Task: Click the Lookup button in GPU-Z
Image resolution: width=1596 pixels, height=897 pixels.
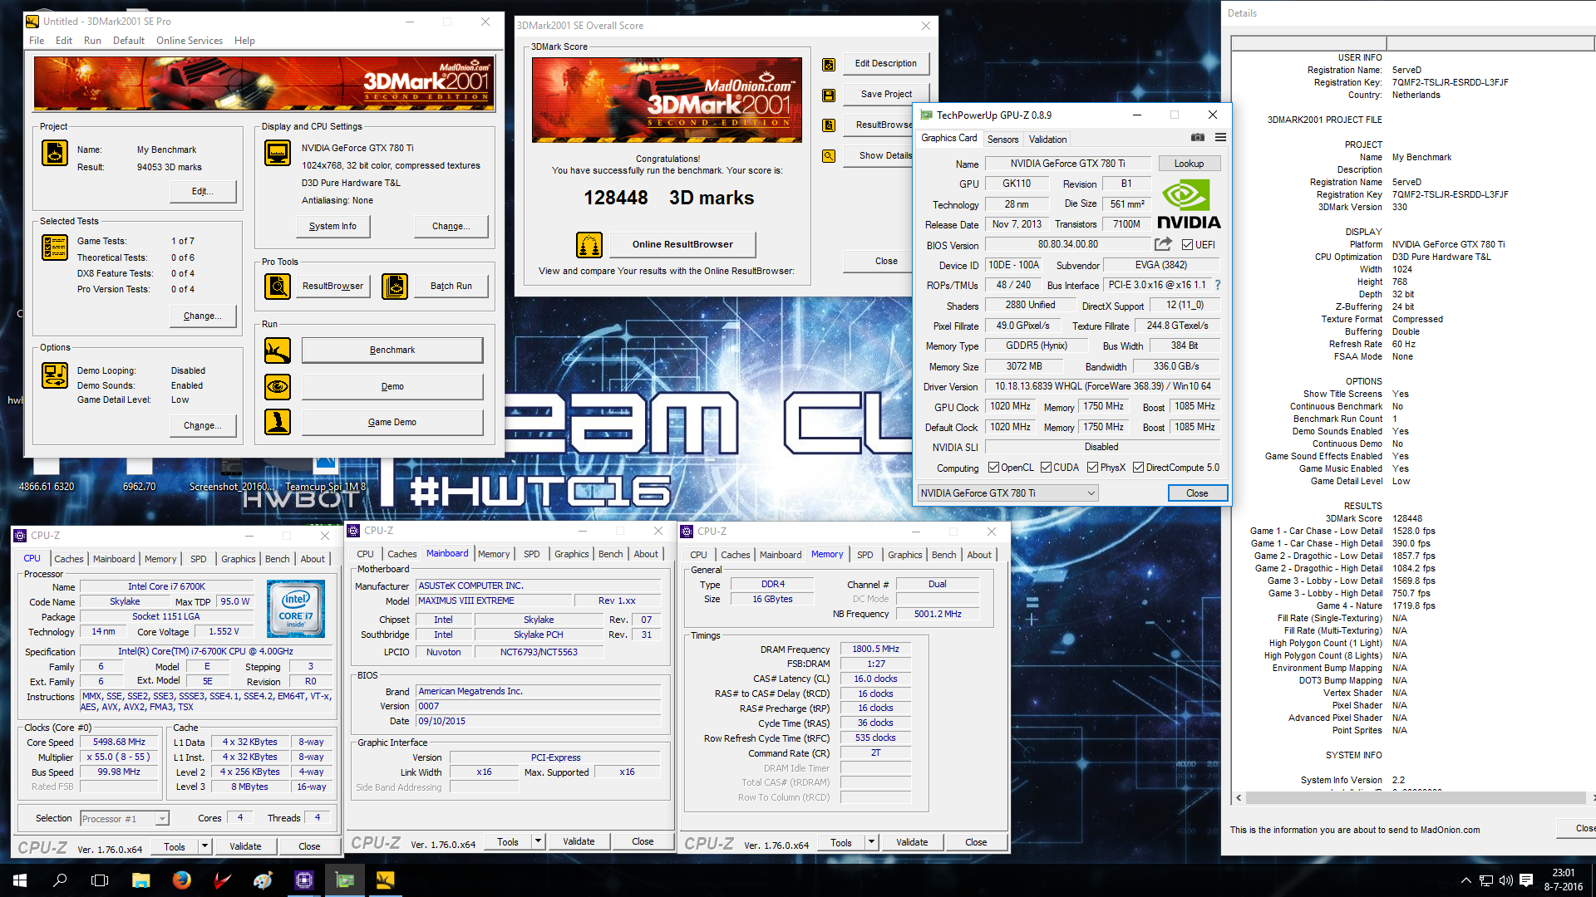Action: [1189, 164]
